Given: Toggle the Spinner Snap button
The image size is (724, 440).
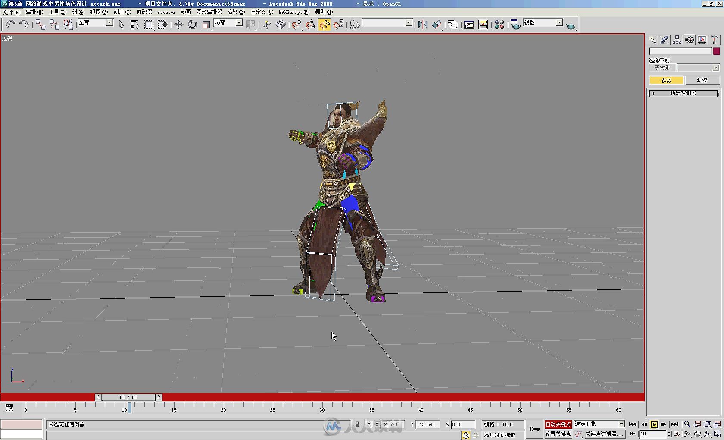Looking at the screenshot, I should tap(339, 25).
